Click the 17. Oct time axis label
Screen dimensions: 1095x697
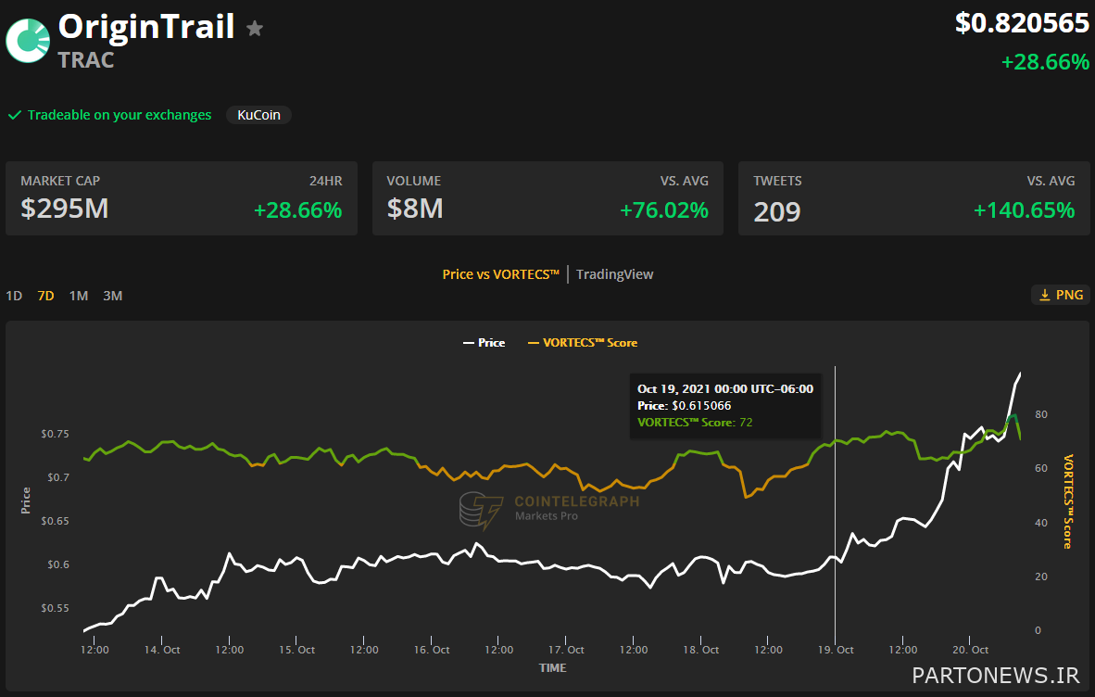coord(566,650)
